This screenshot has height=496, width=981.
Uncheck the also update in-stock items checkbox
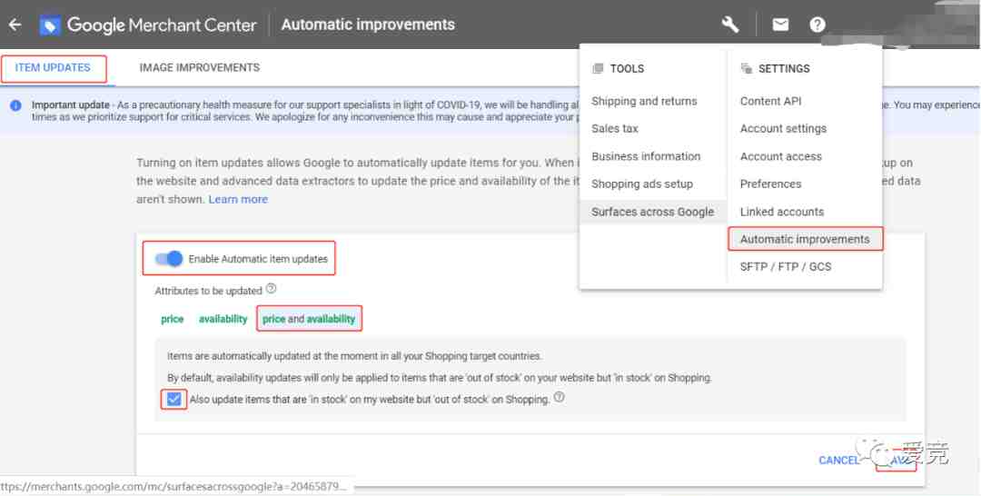tap(173, 399)
